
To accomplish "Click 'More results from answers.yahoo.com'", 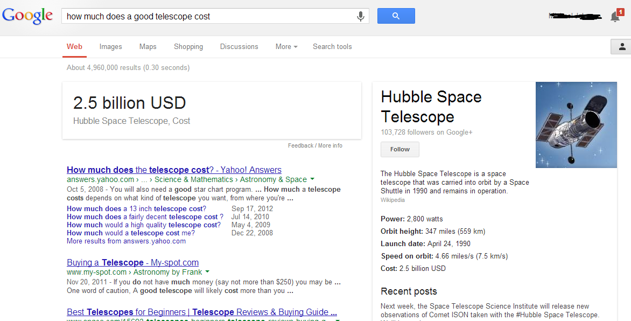I will pyautogui.click(x=126, y=241).
